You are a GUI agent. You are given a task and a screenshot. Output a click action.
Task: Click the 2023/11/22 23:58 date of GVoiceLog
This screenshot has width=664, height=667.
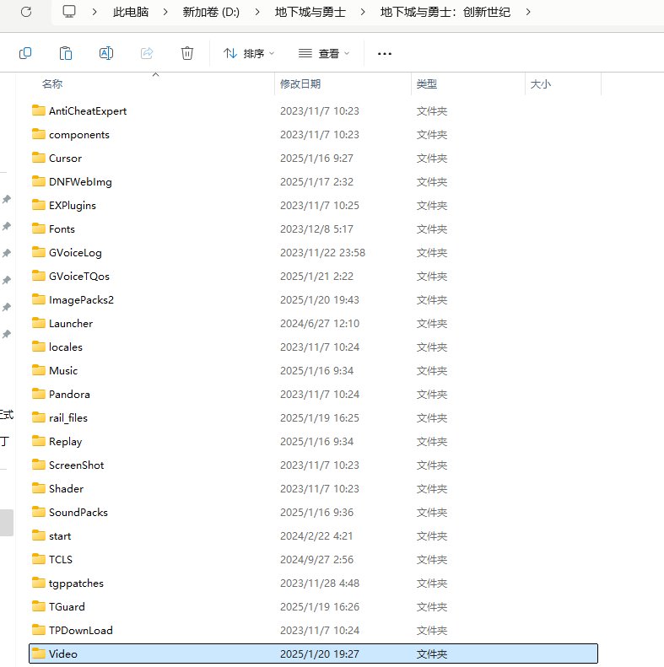tap(322, 253)
